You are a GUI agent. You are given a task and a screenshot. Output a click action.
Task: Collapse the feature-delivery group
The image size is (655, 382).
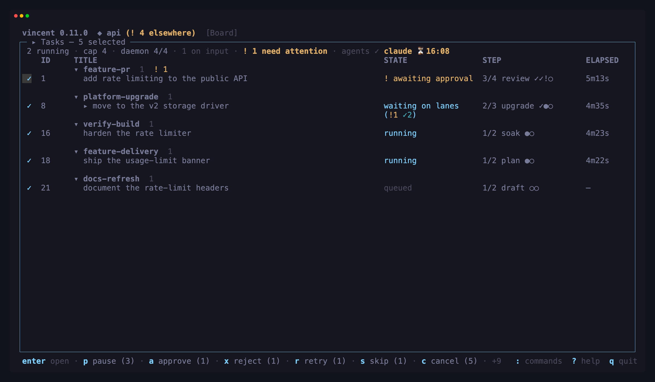tap(76, 152)
